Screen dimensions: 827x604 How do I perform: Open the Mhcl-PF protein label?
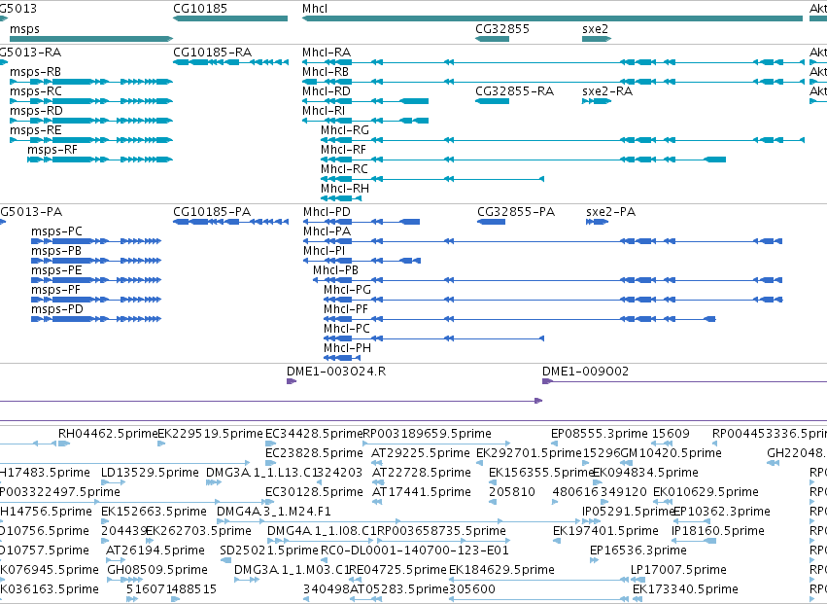pyautogui.click(x=345, y=309)
